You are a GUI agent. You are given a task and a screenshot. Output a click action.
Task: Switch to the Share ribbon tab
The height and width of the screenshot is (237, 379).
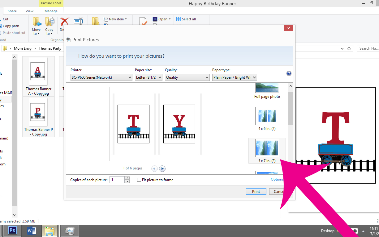click(12, 11)
